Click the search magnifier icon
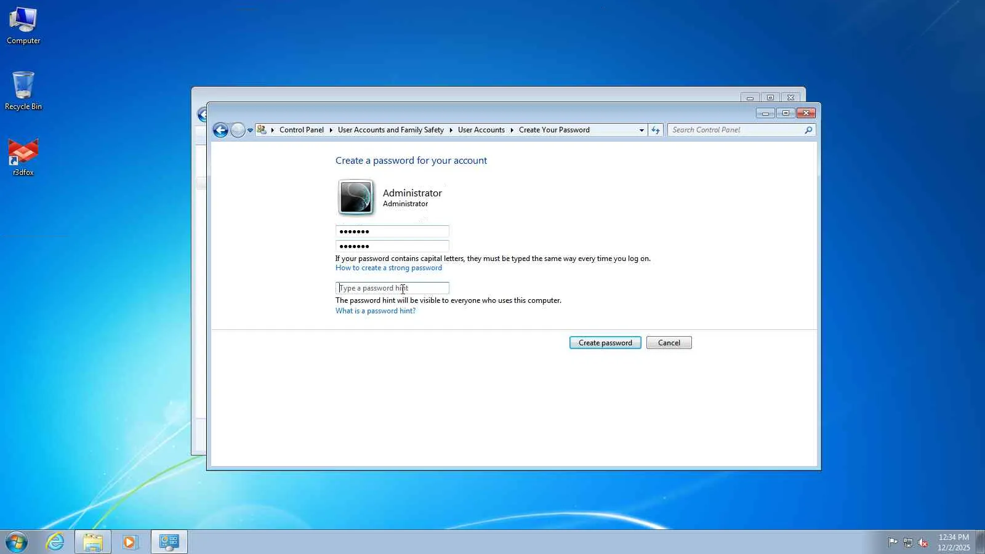985x554 pixels. click(x=808, y=130)
